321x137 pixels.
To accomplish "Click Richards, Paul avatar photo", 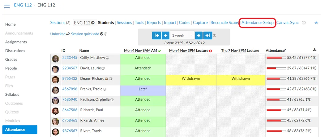I will 55,111.
